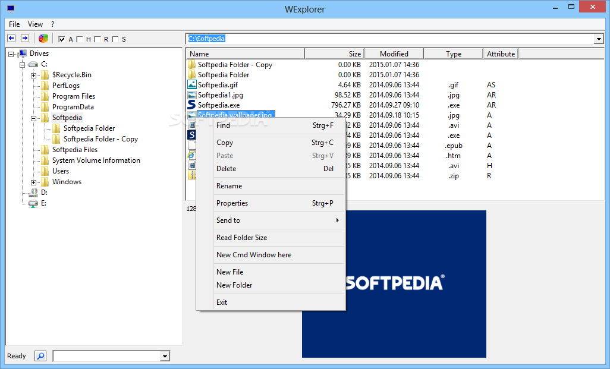
Task: Expand the $Recycle.Bin tree node
Action: click(33, 75)
